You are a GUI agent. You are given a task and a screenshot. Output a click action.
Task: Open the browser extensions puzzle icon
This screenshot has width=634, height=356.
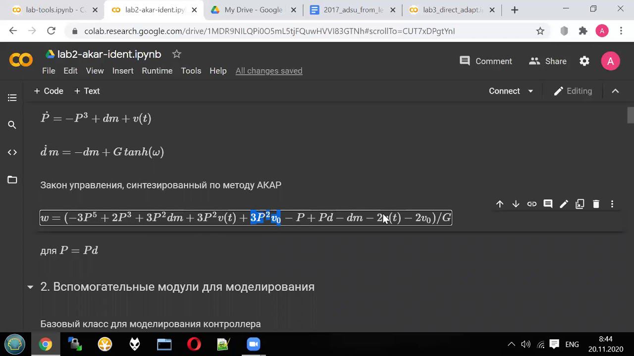click(583, 31)
